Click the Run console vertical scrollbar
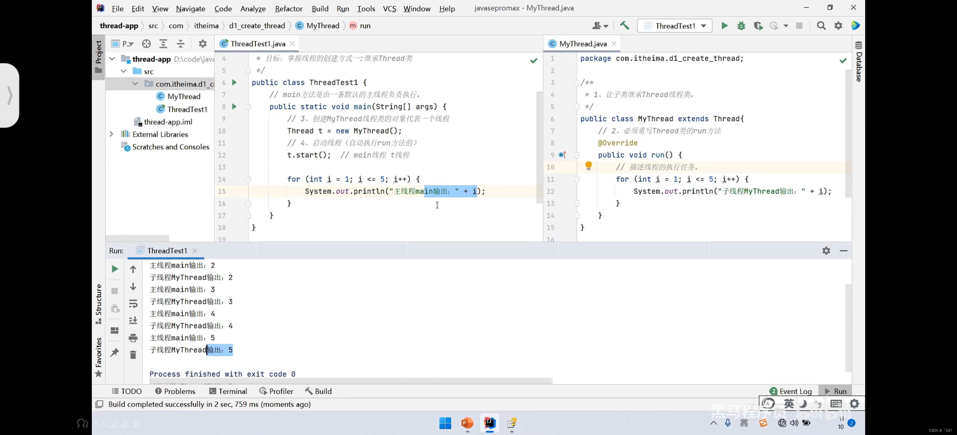Image resolution: width=957 pixels, height=435 pixels. click(x=848, y=328)
